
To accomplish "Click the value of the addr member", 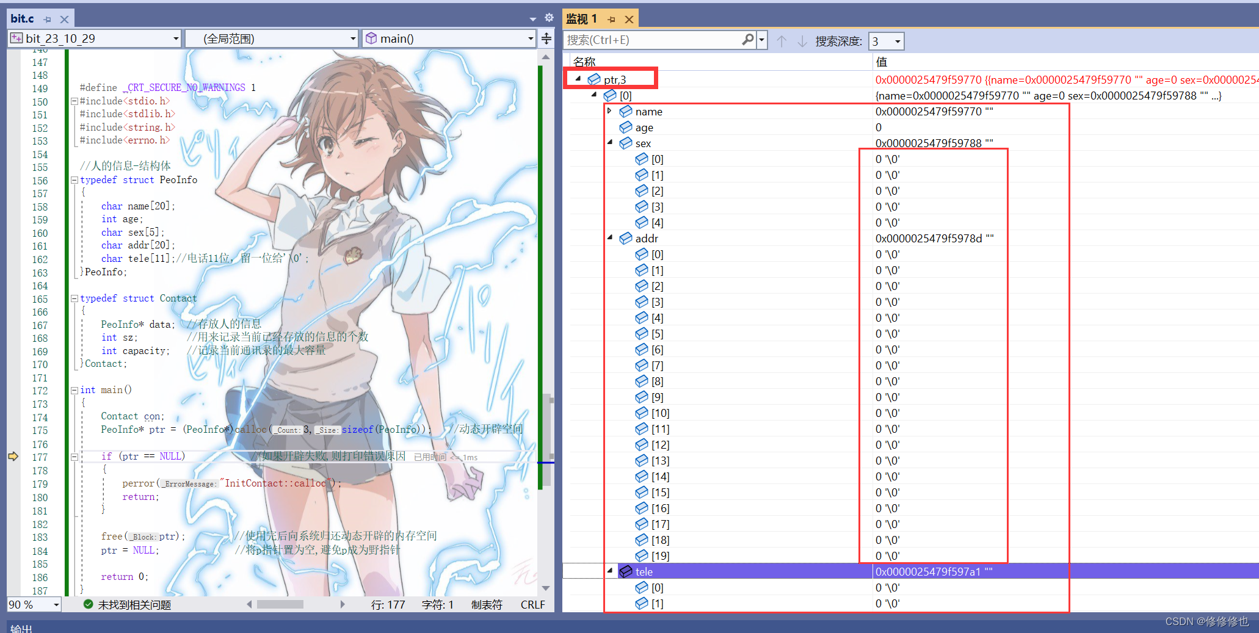I will 934,239.
